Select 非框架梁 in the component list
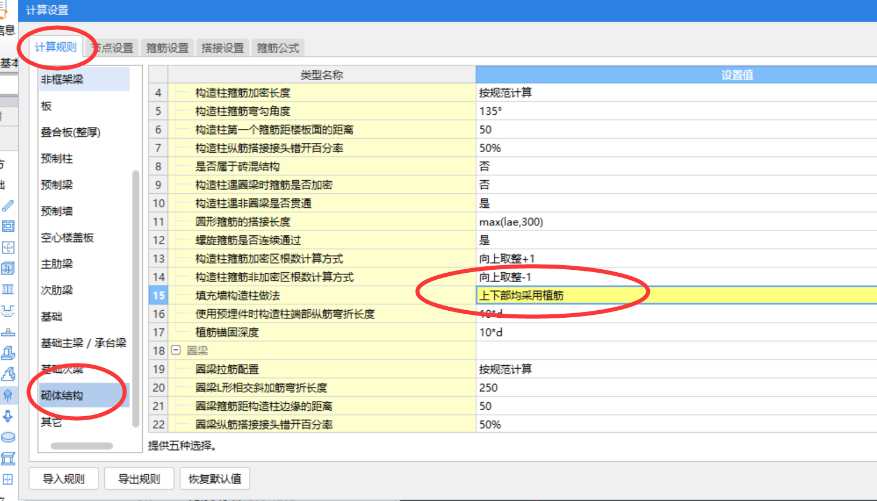Image resolution: width=877 pixels, height=501 pixels. click(x=84, y=79)
